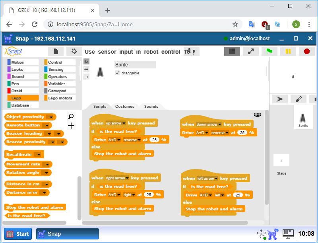Open the Variables block category
318x243 pixels.
(x=60, y=84)
